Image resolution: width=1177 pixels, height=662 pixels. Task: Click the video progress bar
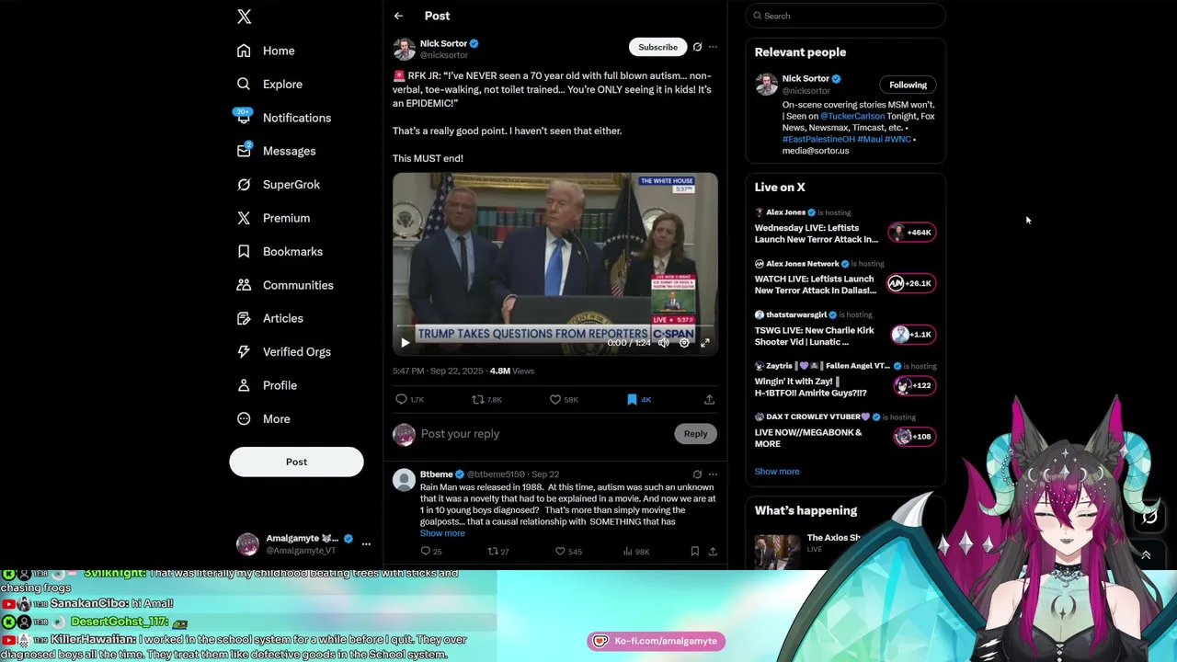pyautogui.click(x=554, y=326)
